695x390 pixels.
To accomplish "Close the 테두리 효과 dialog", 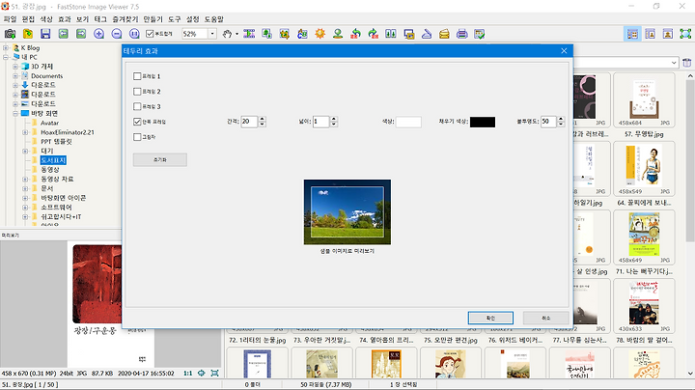I will (564, 51).
